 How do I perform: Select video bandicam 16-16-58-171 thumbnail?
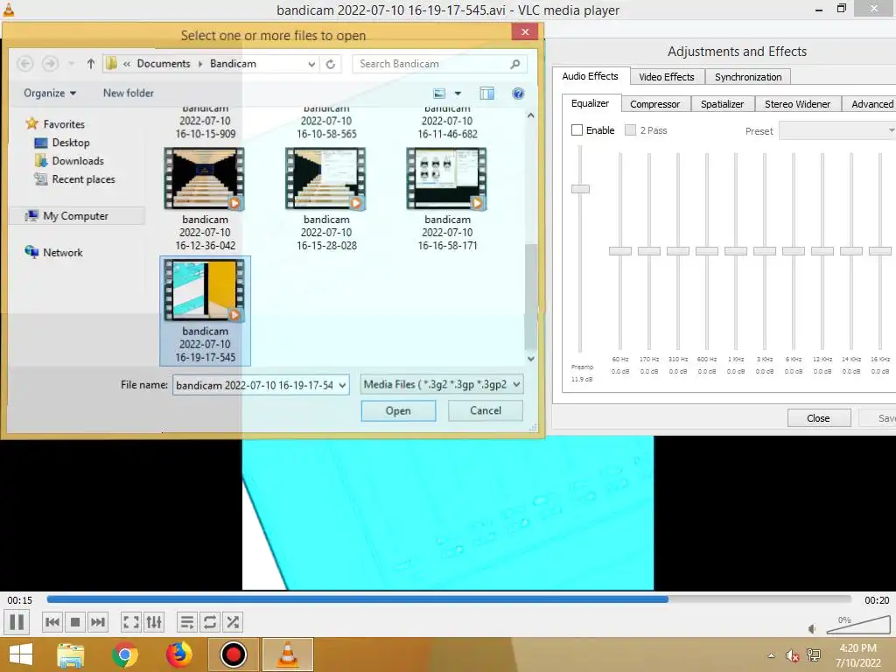coord(447,178)
